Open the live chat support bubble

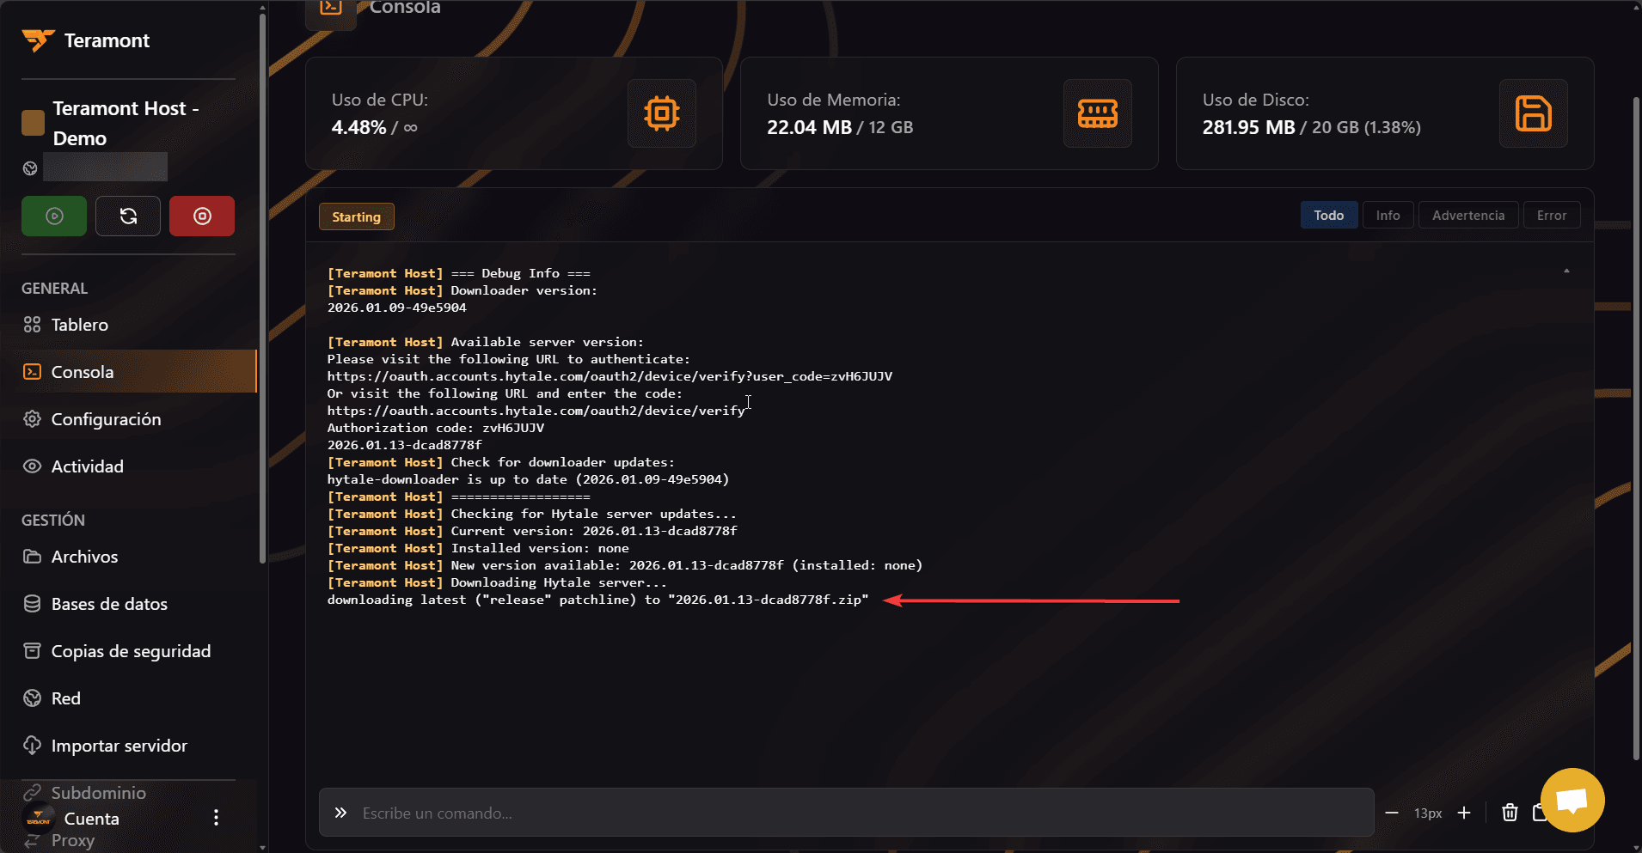[x=1572, y=801]
